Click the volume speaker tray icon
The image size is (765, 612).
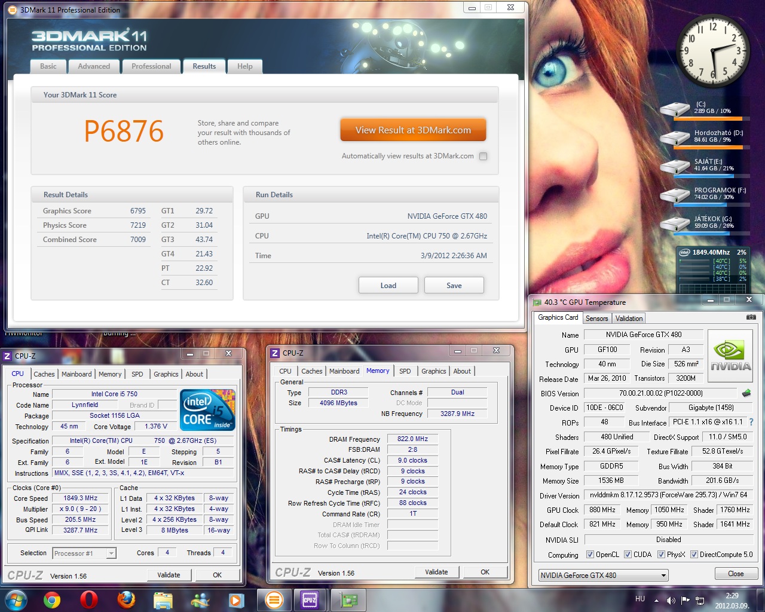click(671, 600)
